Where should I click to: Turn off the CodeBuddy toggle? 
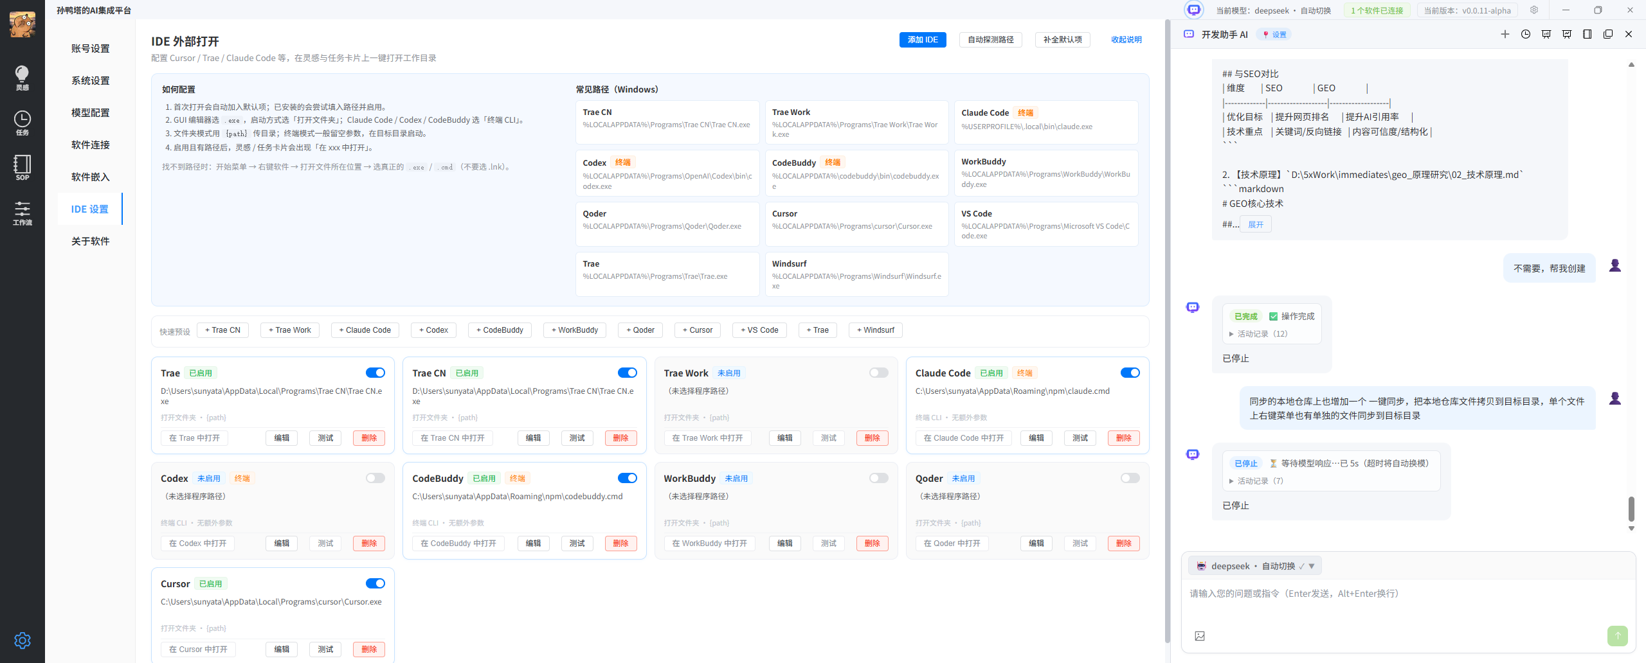pos(627,478)
